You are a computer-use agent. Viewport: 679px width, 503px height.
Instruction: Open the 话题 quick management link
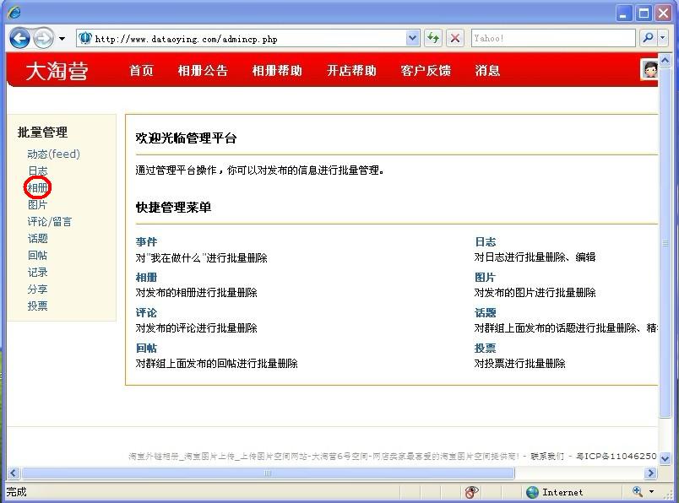(x=486, y=313)
